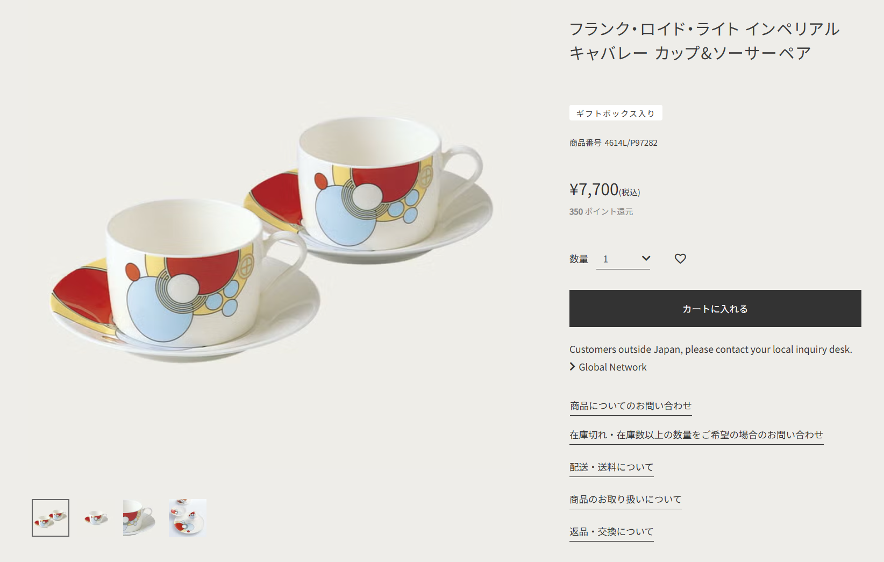Click the ¥7,700 price
The image size is (884, 562).
(x=594, y=190)
